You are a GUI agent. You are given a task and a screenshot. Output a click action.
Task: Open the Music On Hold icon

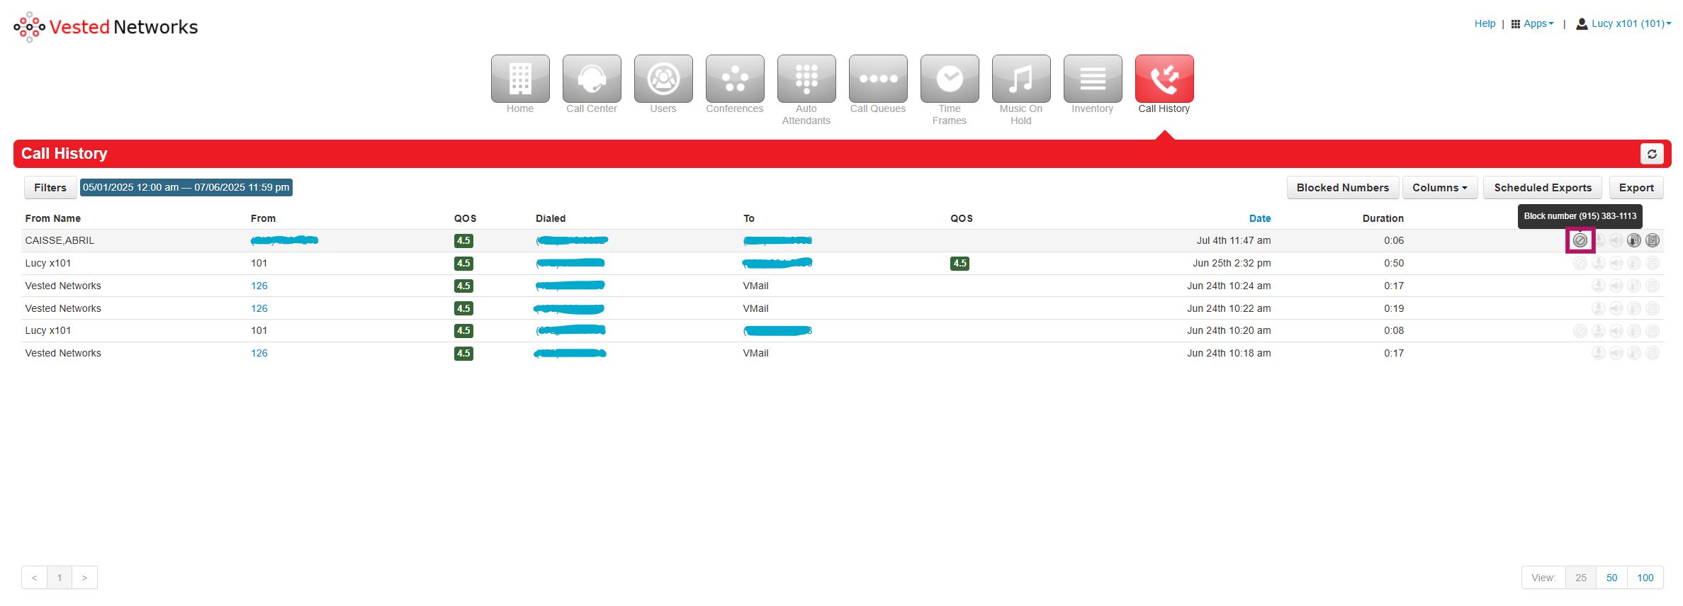pyautogui.click(x=1021, y=79)
